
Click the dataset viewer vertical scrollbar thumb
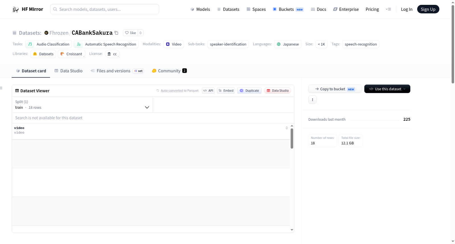coord(292,138)
